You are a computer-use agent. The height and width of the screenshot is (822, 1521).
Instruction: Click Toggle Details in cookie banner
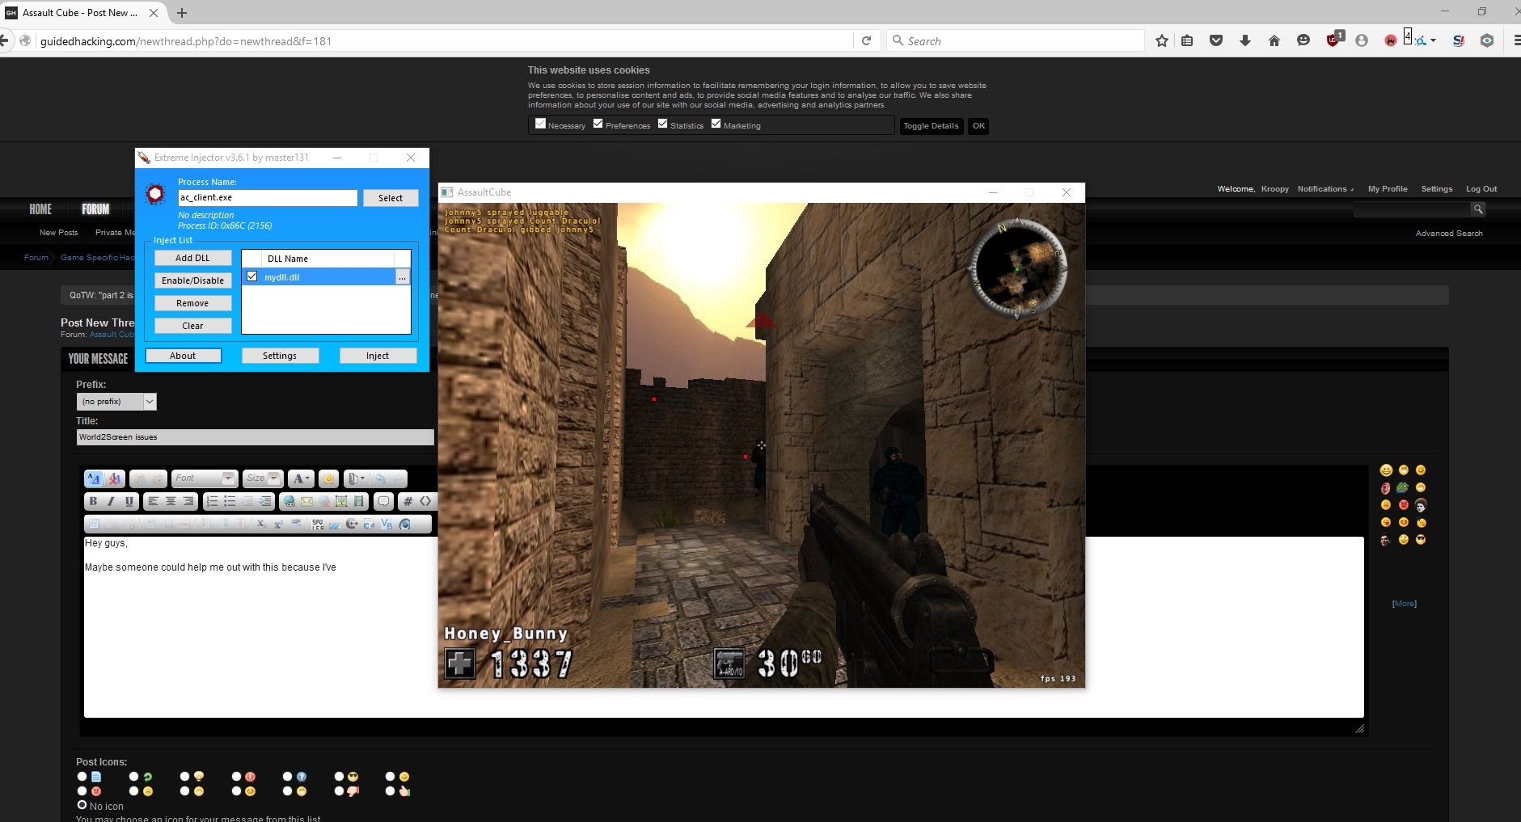[x=931, y=126]
